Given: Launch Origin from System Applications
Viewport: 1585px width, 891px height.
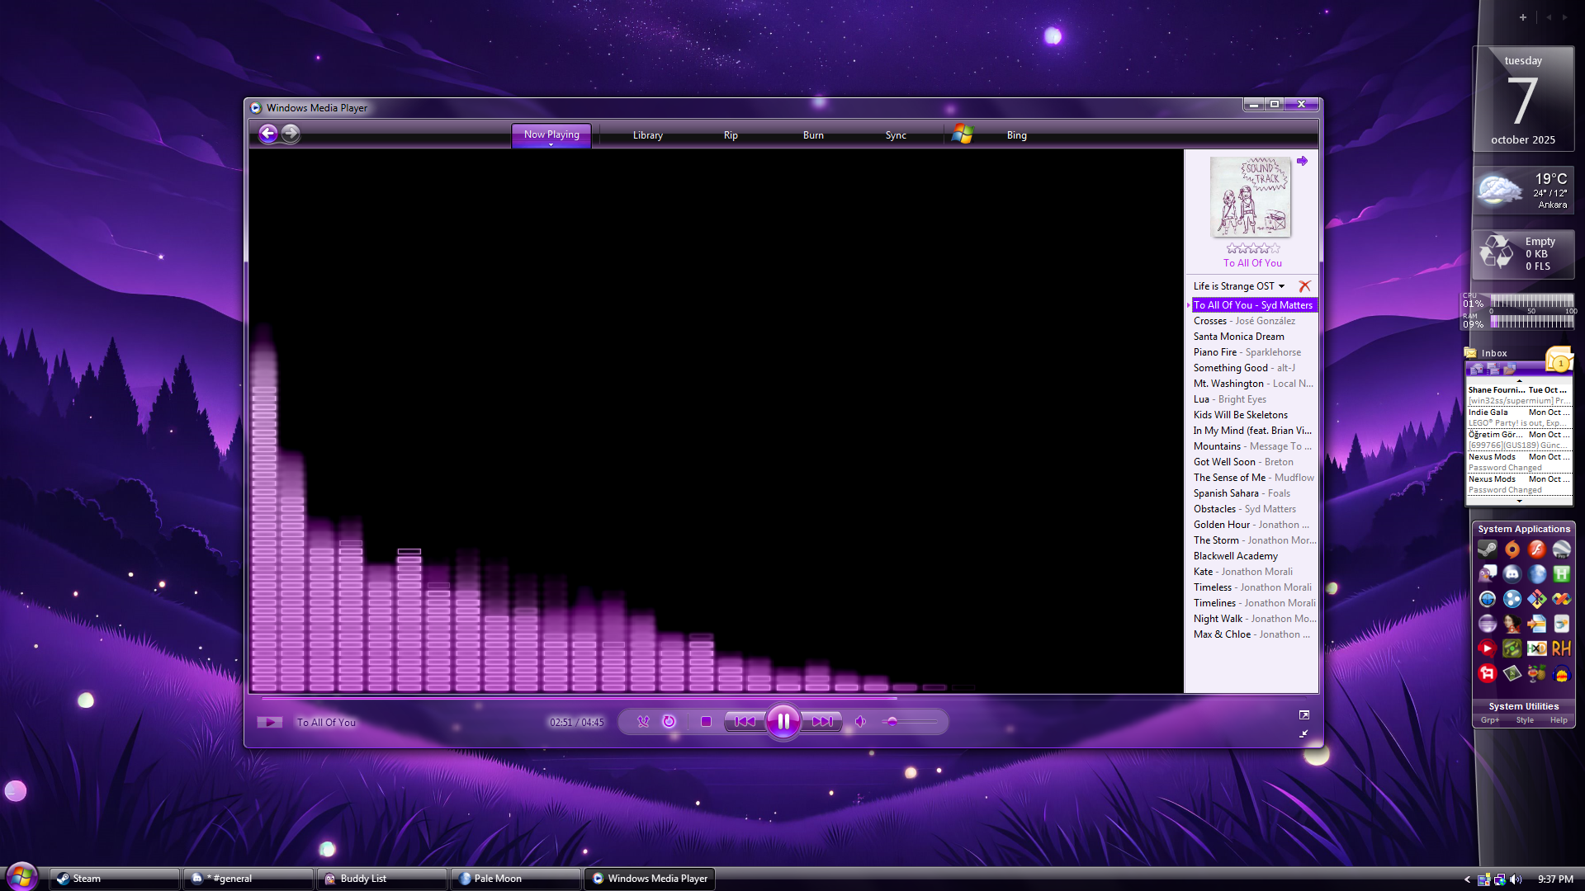Looking at the screenshot, I should [1512, 549].
